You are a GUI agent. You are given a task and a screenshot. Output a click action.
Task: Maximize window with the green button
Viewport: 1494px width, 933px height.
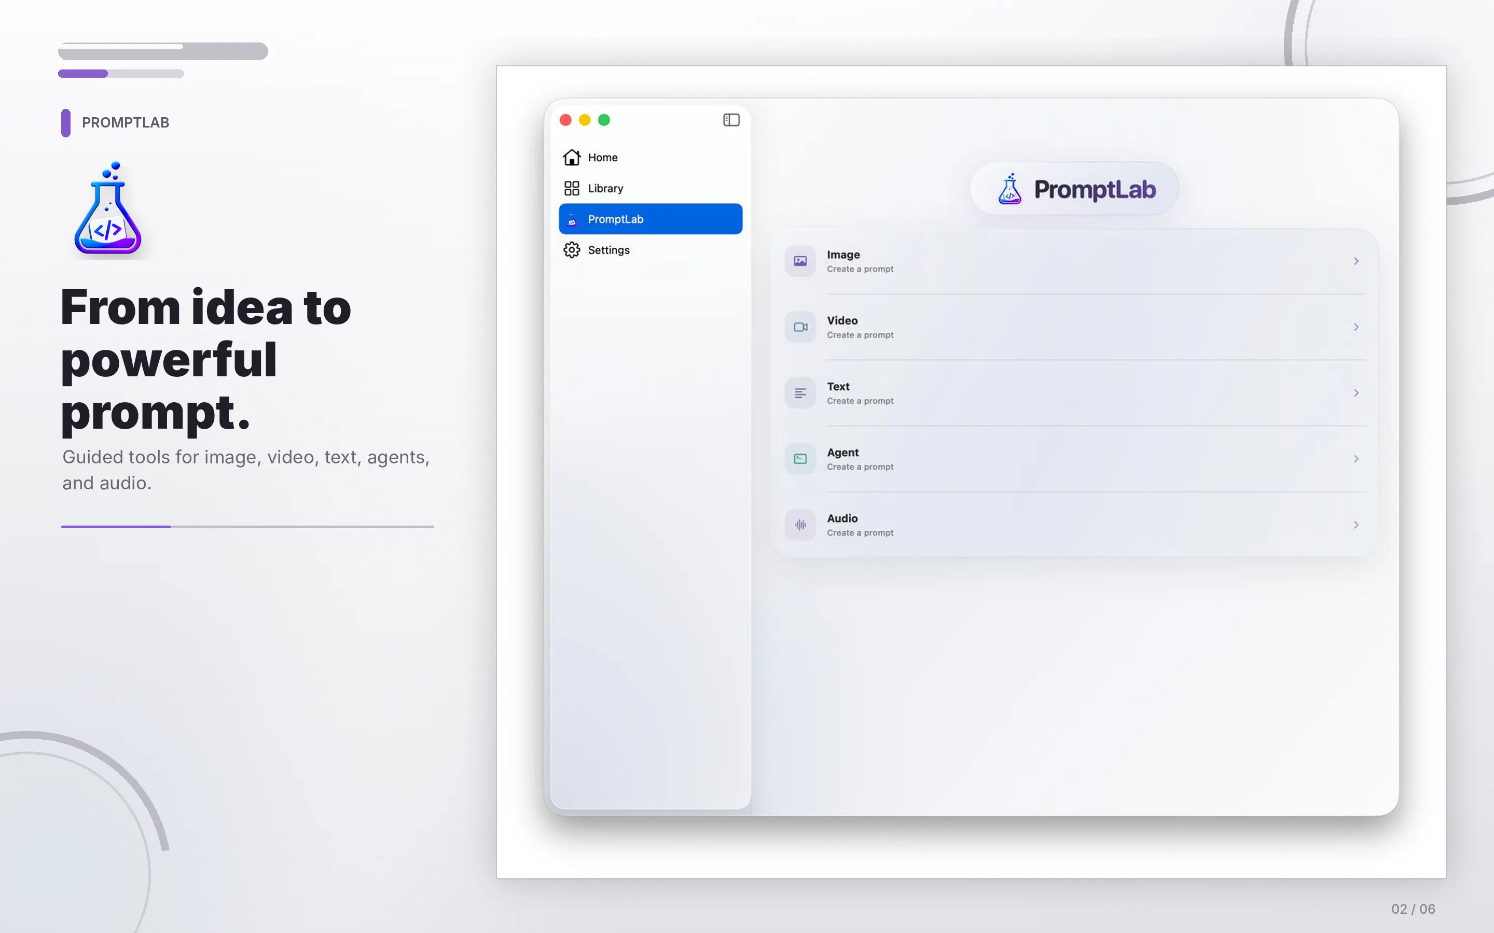coord(604,120)
